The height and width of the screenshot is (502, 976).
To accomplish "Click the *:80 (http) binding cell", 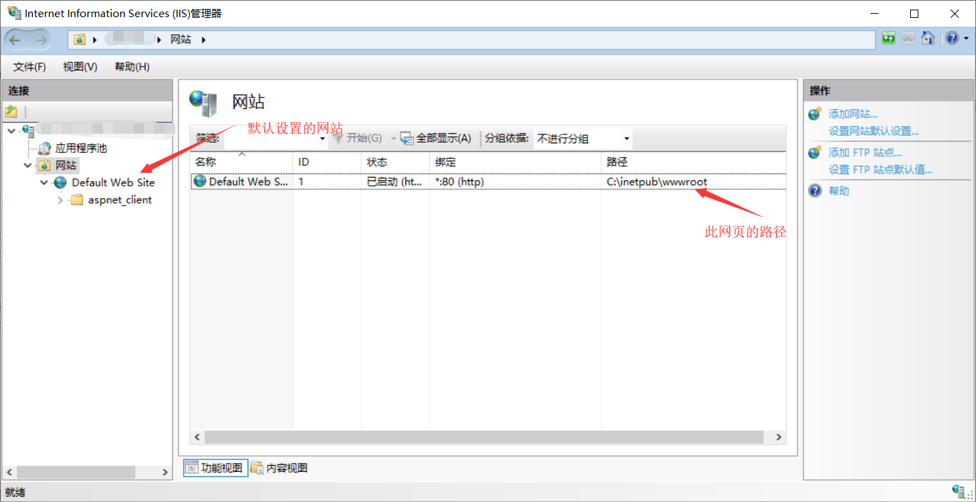I will [460, 182].
